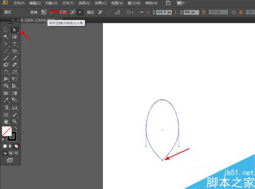Select the Blend tool
Screen dimensions: 255x189
click(14, 100)
